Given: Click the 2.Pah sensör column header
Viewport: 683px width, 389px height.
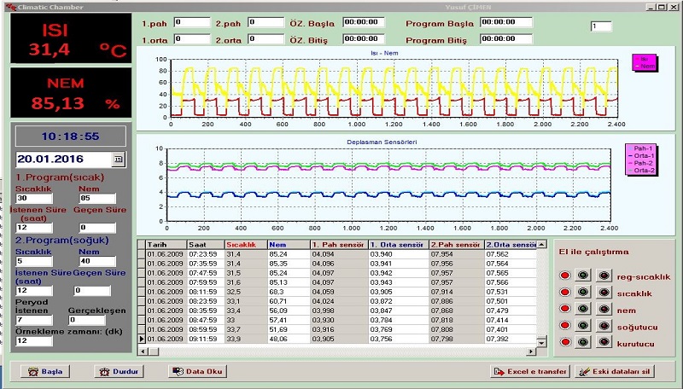Looking at the screenshot, I should pos(457,245).
